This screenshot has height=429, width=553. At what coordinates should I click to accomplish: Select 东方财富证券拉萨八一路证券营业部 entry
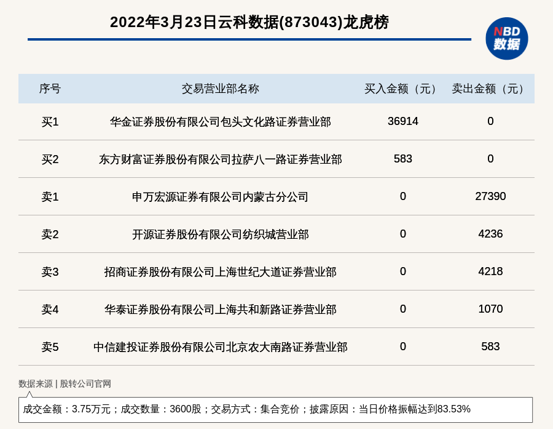(x=220, y=159)
